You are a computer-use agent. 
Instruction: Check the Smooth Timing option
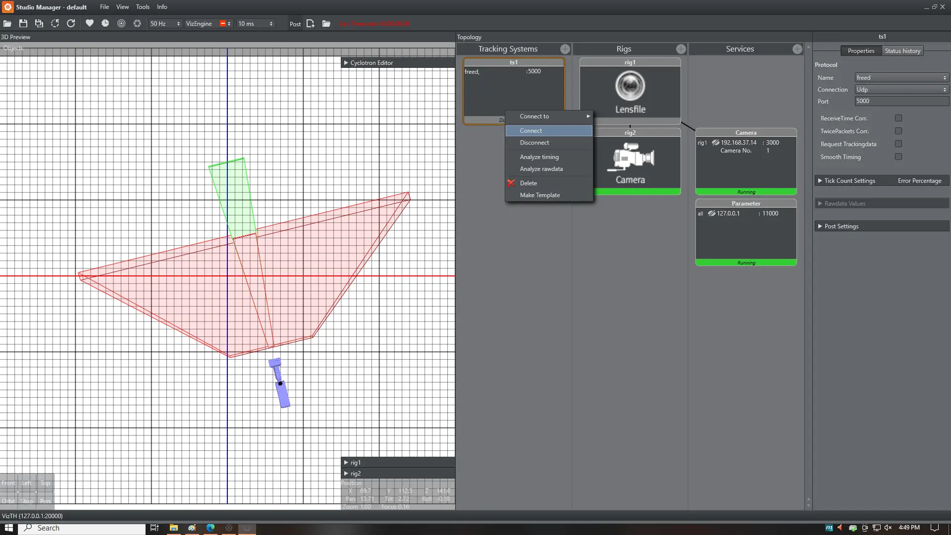coord(898,157)
